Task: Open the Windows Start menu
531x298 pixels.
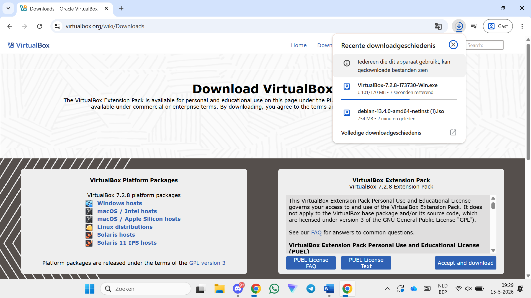Action: 89,289
